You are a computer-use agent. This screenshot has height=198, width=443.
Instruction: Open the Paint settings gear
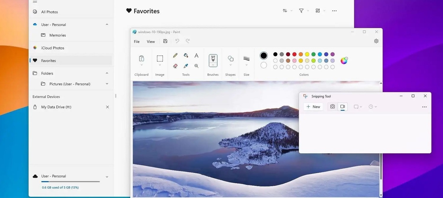pyautogui.click(x=376, y=41)
